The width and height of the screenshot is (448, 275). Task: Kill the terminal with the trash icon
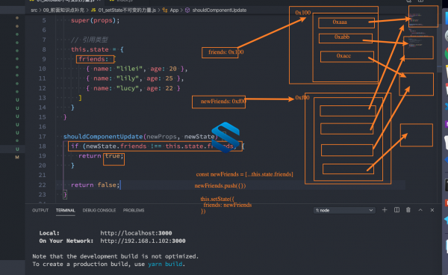click(408, 210)
